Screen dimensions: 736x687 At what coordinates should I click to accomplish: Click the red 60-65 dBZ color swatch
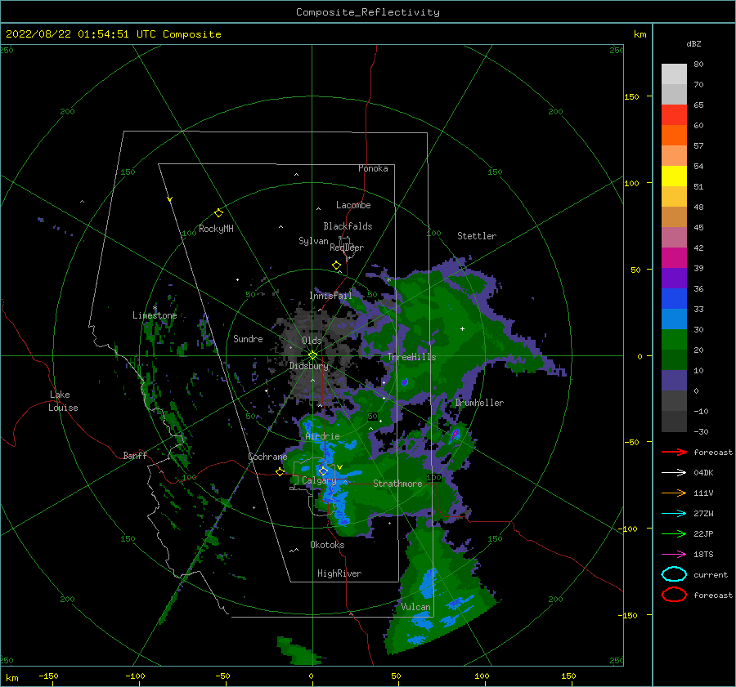674,115
